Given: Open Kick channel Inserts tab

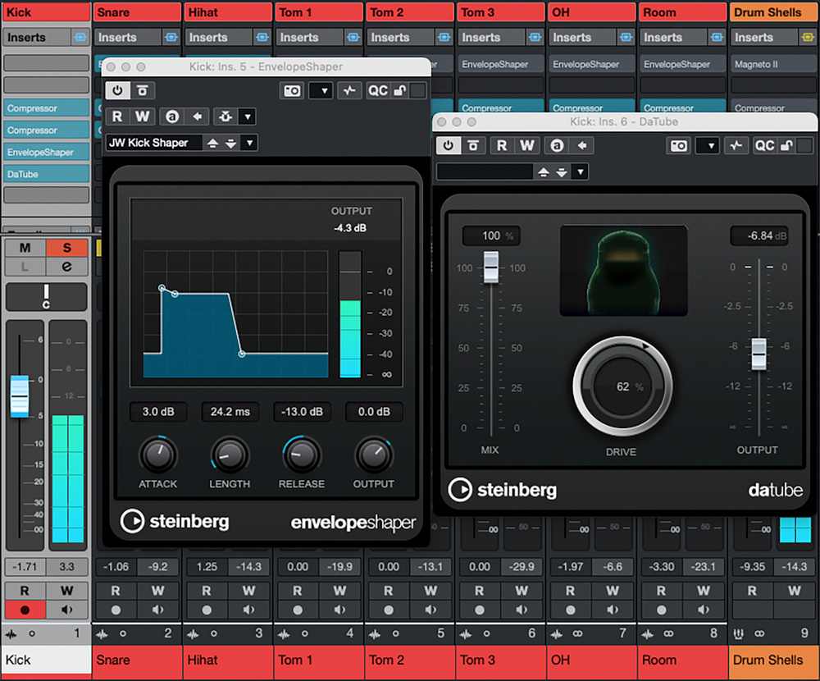Looking at the screenshot, I should (x=37, y=37).
